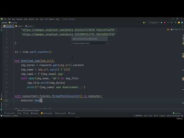Click the green Run button in the toolbar
Image resolution: width=184 pixels, height=138 pixels.
[x=161, y=23]
